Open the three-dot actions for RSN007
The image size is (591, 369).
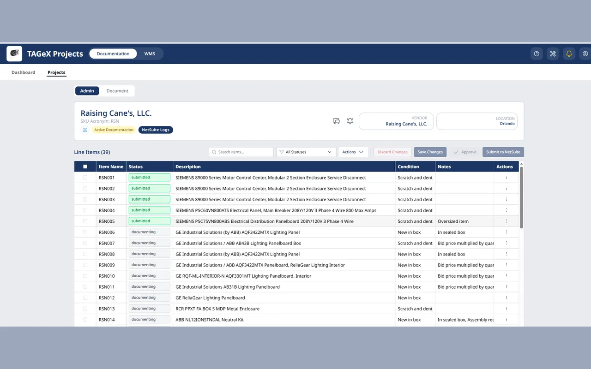click(x=507, y=243)
